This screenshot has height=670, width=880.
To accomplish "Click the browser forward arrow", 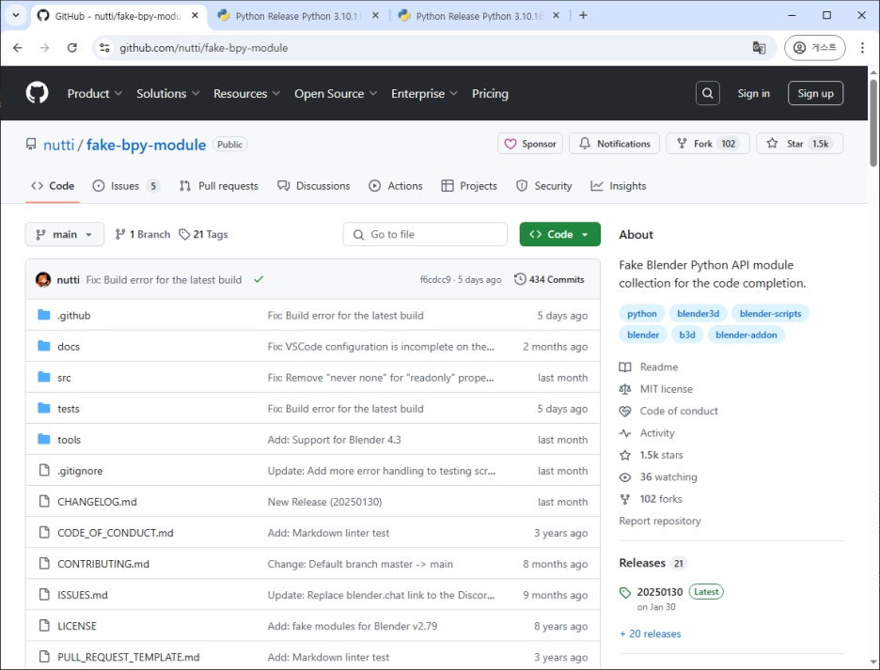I will [44, 48].
